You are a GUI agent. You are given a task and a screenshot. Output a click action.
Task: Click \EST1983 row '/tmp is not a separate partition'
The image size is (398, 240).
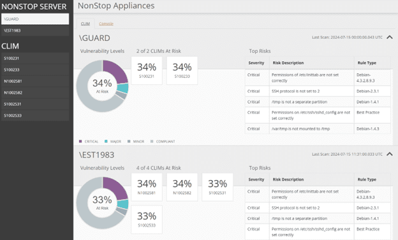coord(318,218)
